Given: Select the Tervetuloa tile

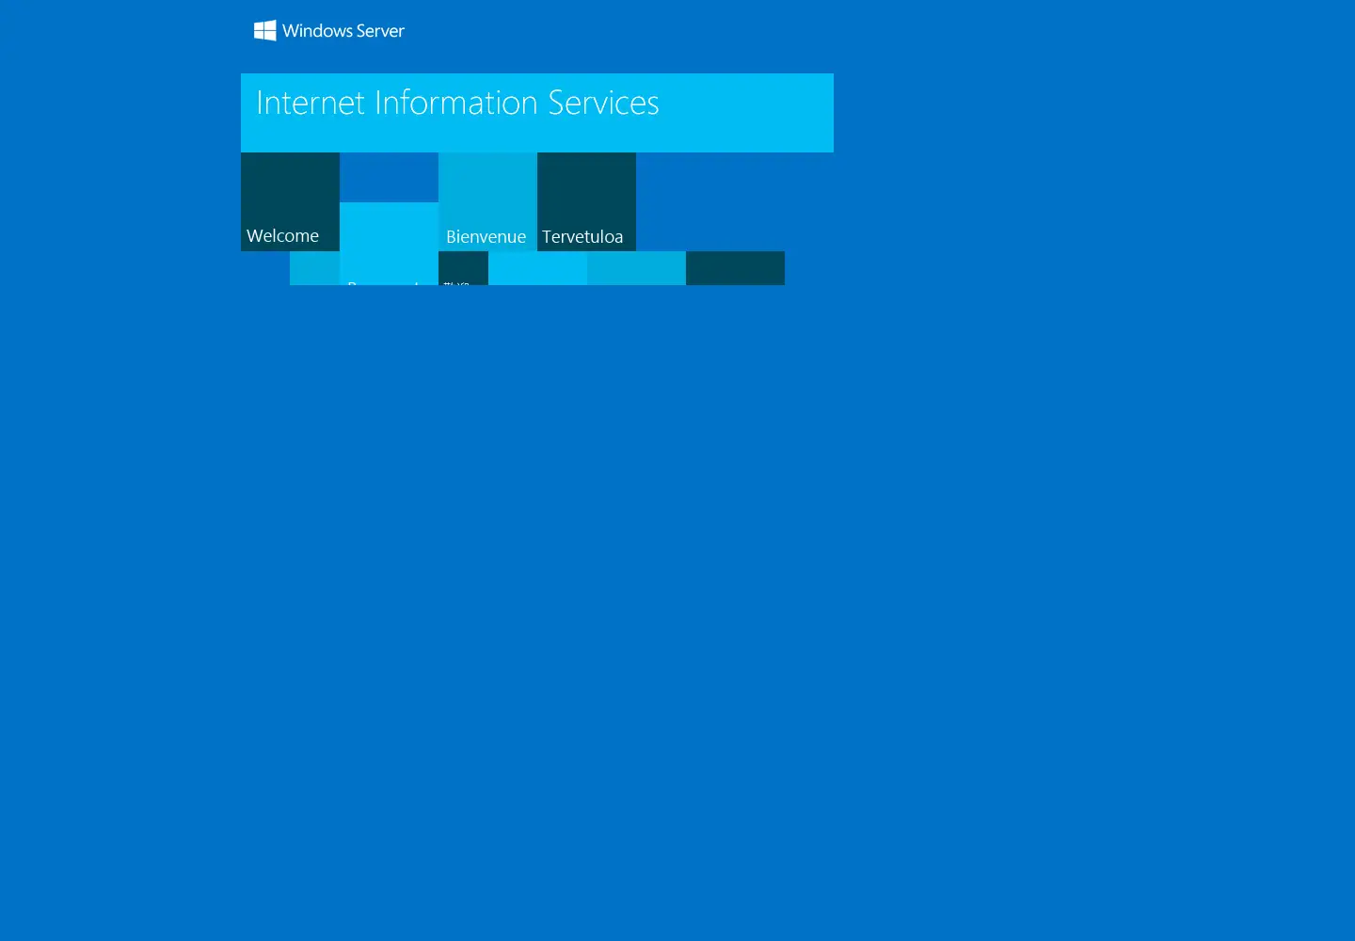Looking at the screenshot, I should pos(586,201).
